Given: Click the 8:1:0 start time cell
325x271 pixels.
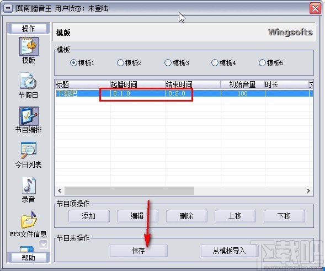Looking at the screenshot, I should [138, 93].
